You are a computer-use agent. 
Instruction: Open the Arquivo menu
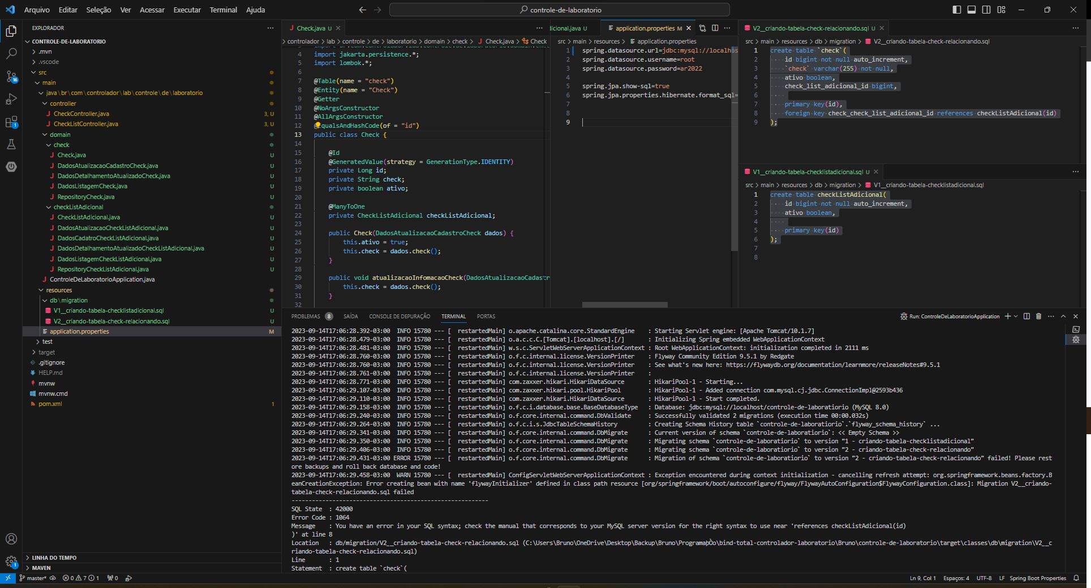(37, 10)
